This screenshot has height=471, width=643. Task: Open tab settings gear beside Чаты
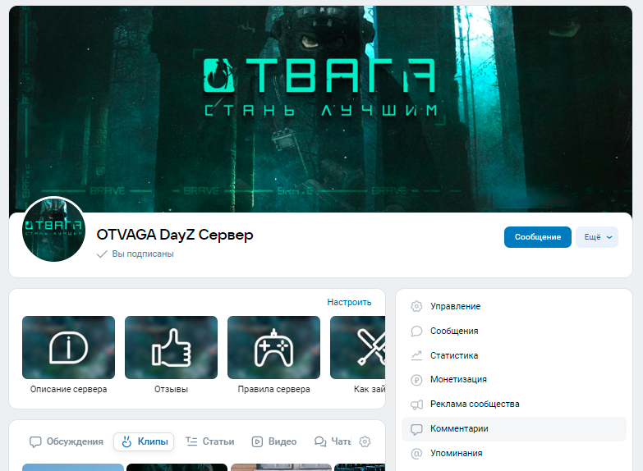[365, 441]
